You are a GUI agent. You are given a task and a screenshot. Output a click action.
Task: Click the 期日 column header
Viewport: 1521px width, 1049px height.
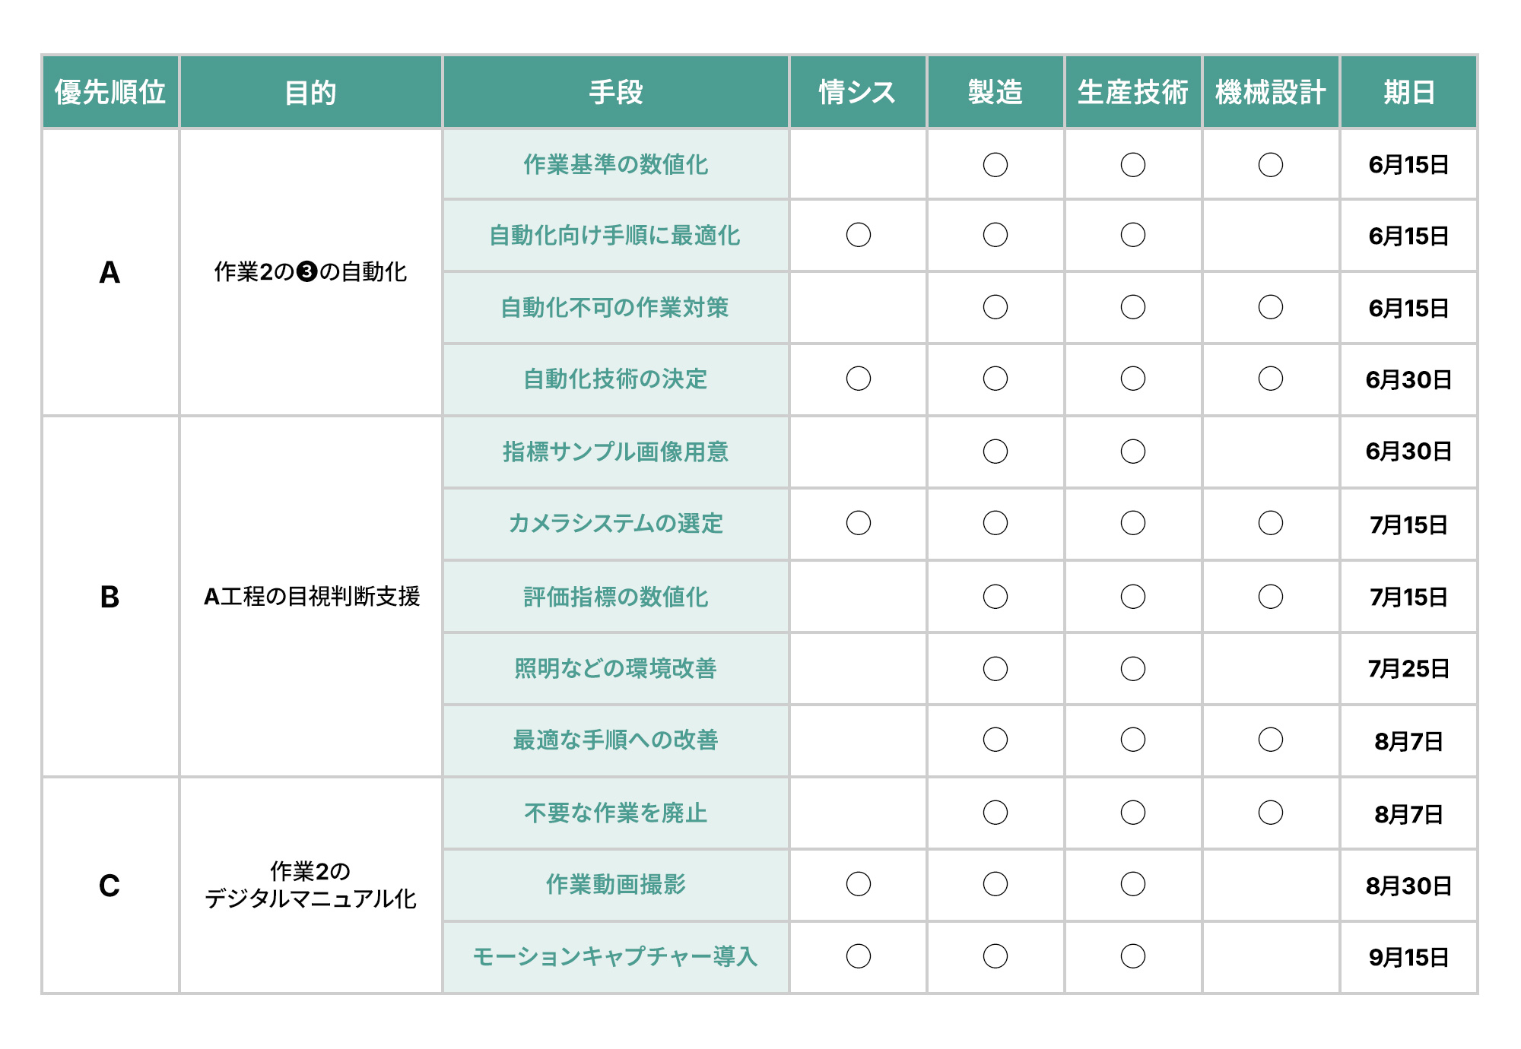1408,92
